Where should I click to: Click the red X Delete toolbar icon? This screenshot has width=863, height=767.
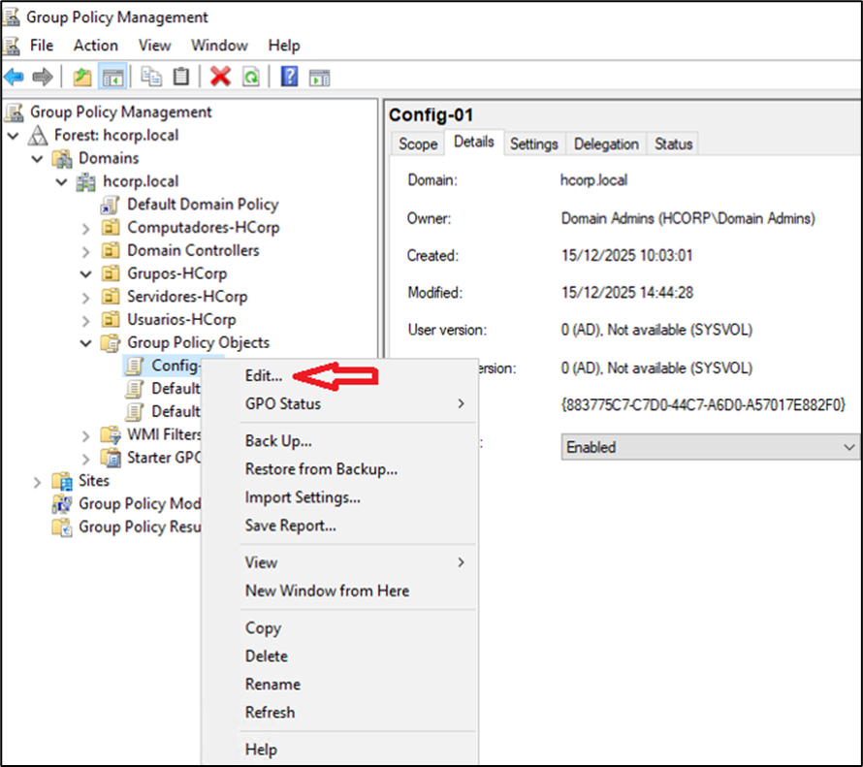[221, 77]
